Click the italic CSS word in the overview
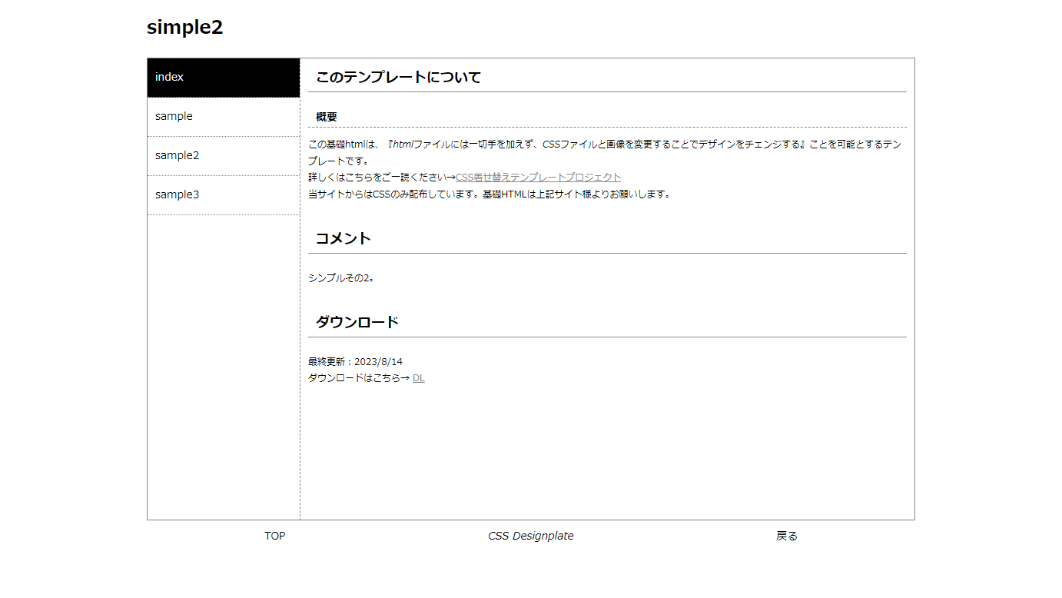The height and width of the screenshot is (598, 1062). (551, 145)
